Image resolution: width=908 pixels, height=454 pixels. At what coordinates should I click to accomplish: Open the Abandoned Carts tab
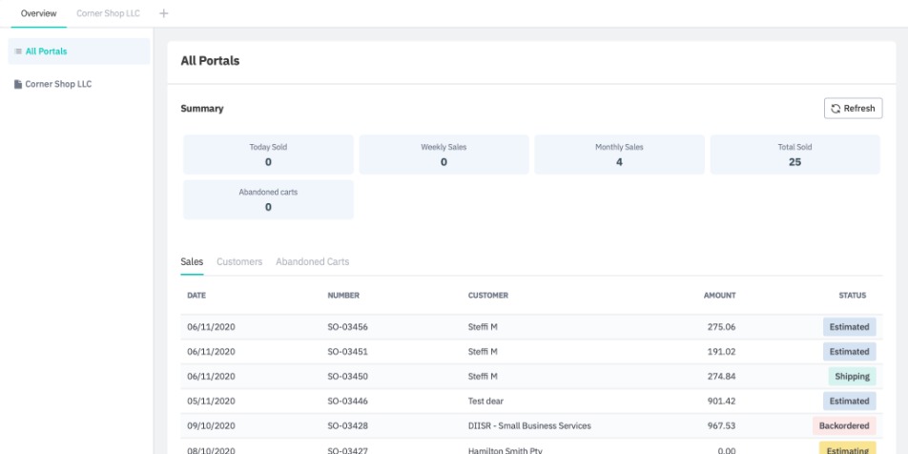(x=312, y=261)
